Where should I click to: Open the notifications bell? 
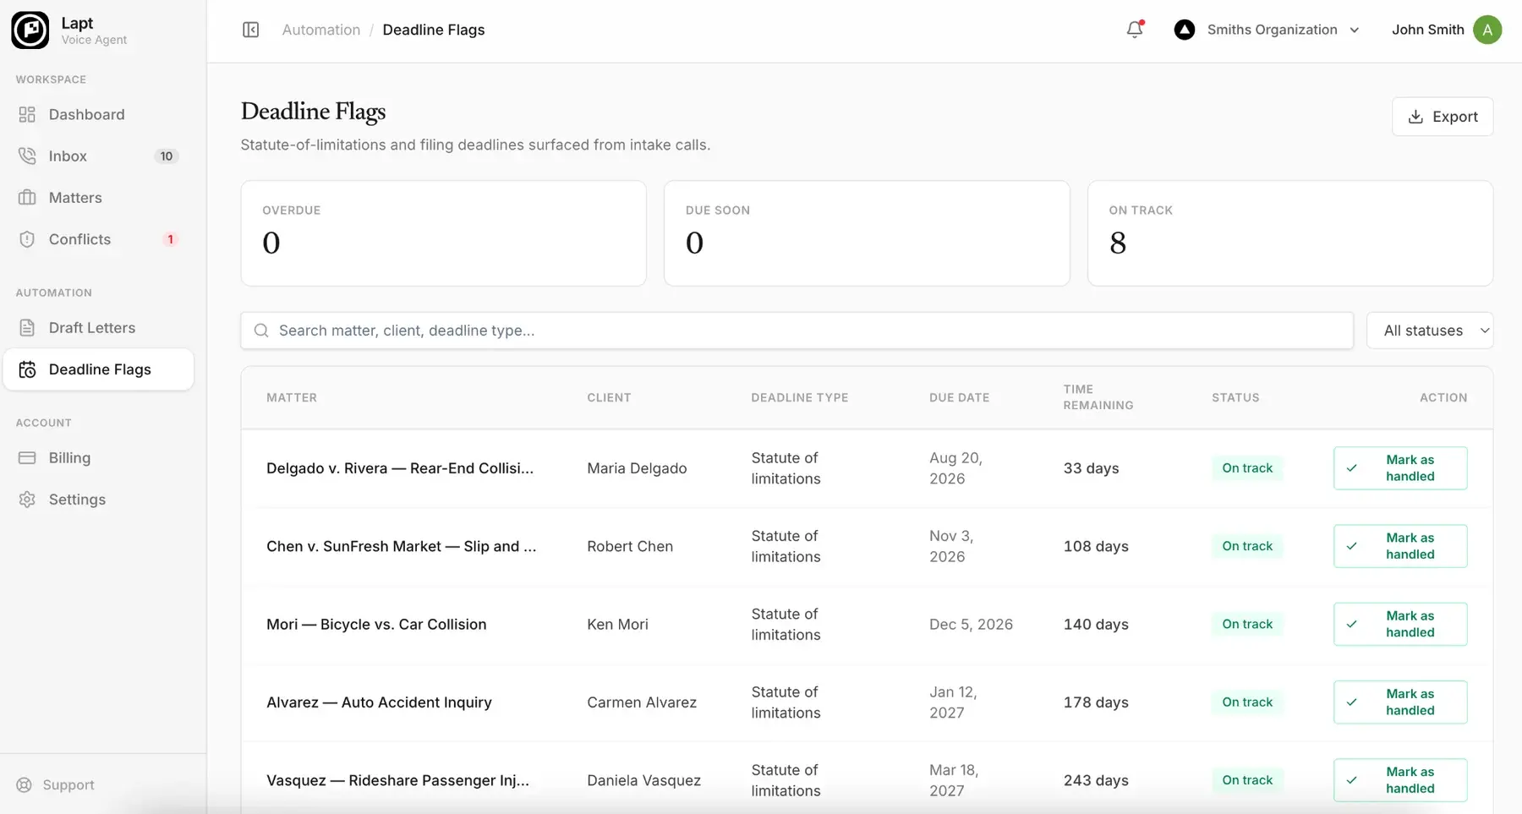coord(1135,30)
